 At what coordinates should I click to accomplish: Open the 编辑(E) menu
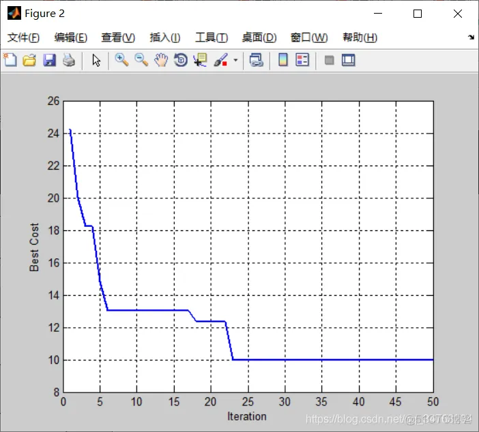tap(71, 37)
